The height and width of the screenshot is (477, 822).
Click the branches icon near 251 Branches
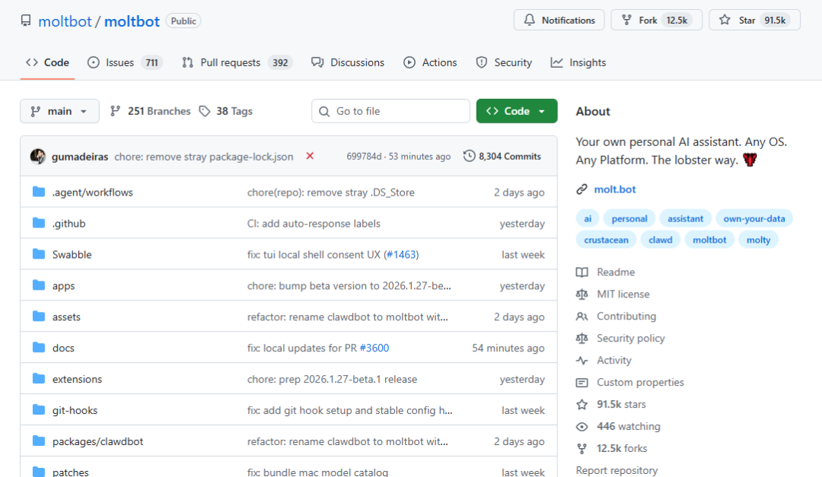(x=116, y=111)
